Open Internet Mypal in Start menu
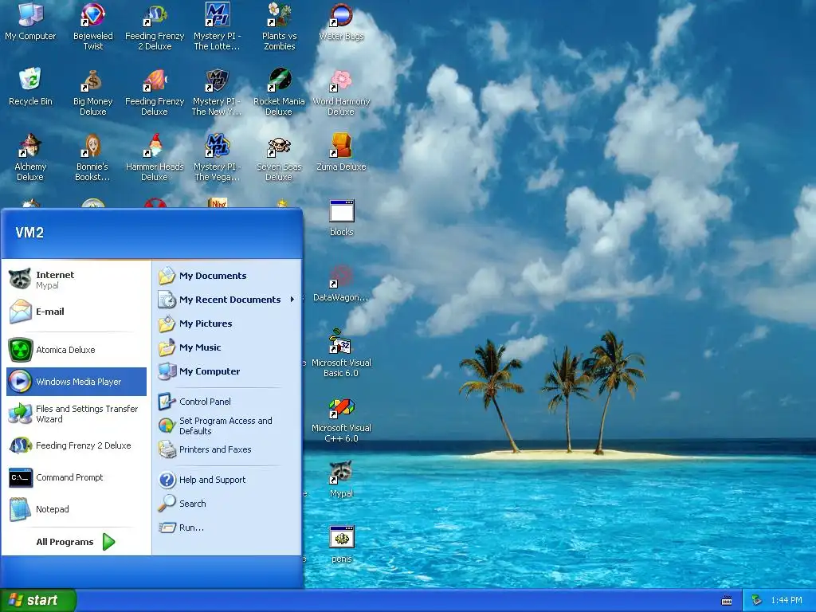Screen dimensions: 816x612 coord(76,280)
